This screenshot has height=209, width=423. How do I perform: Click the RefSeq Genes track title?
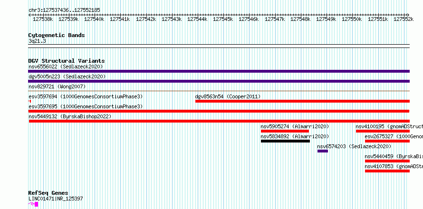(48, 193)
